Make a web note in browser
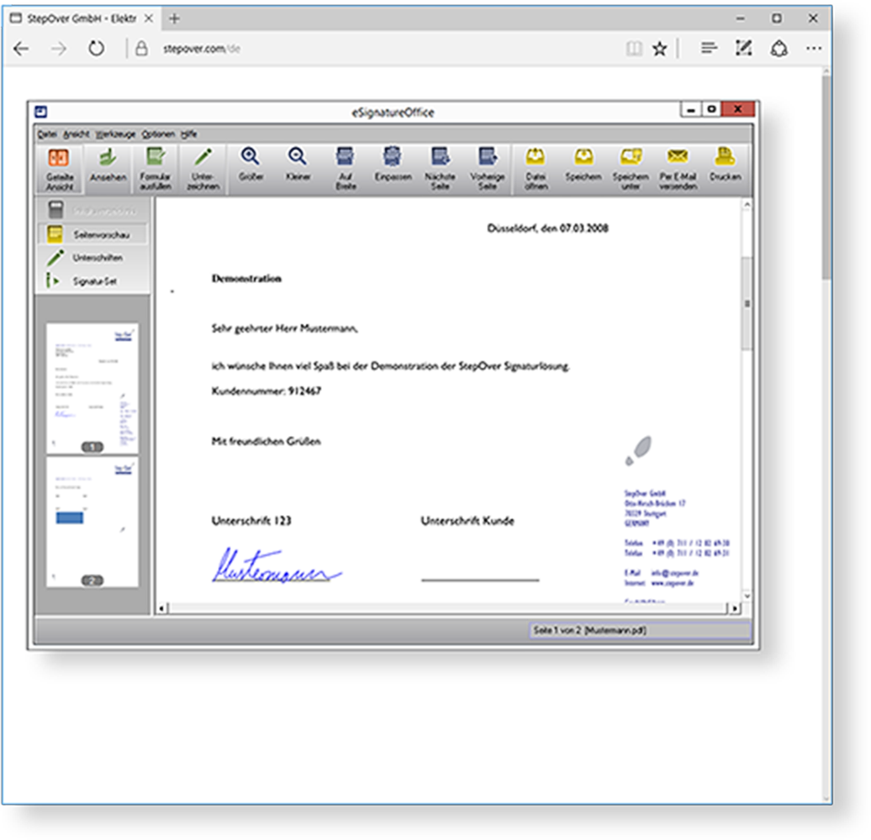 (x=743, y=48)
